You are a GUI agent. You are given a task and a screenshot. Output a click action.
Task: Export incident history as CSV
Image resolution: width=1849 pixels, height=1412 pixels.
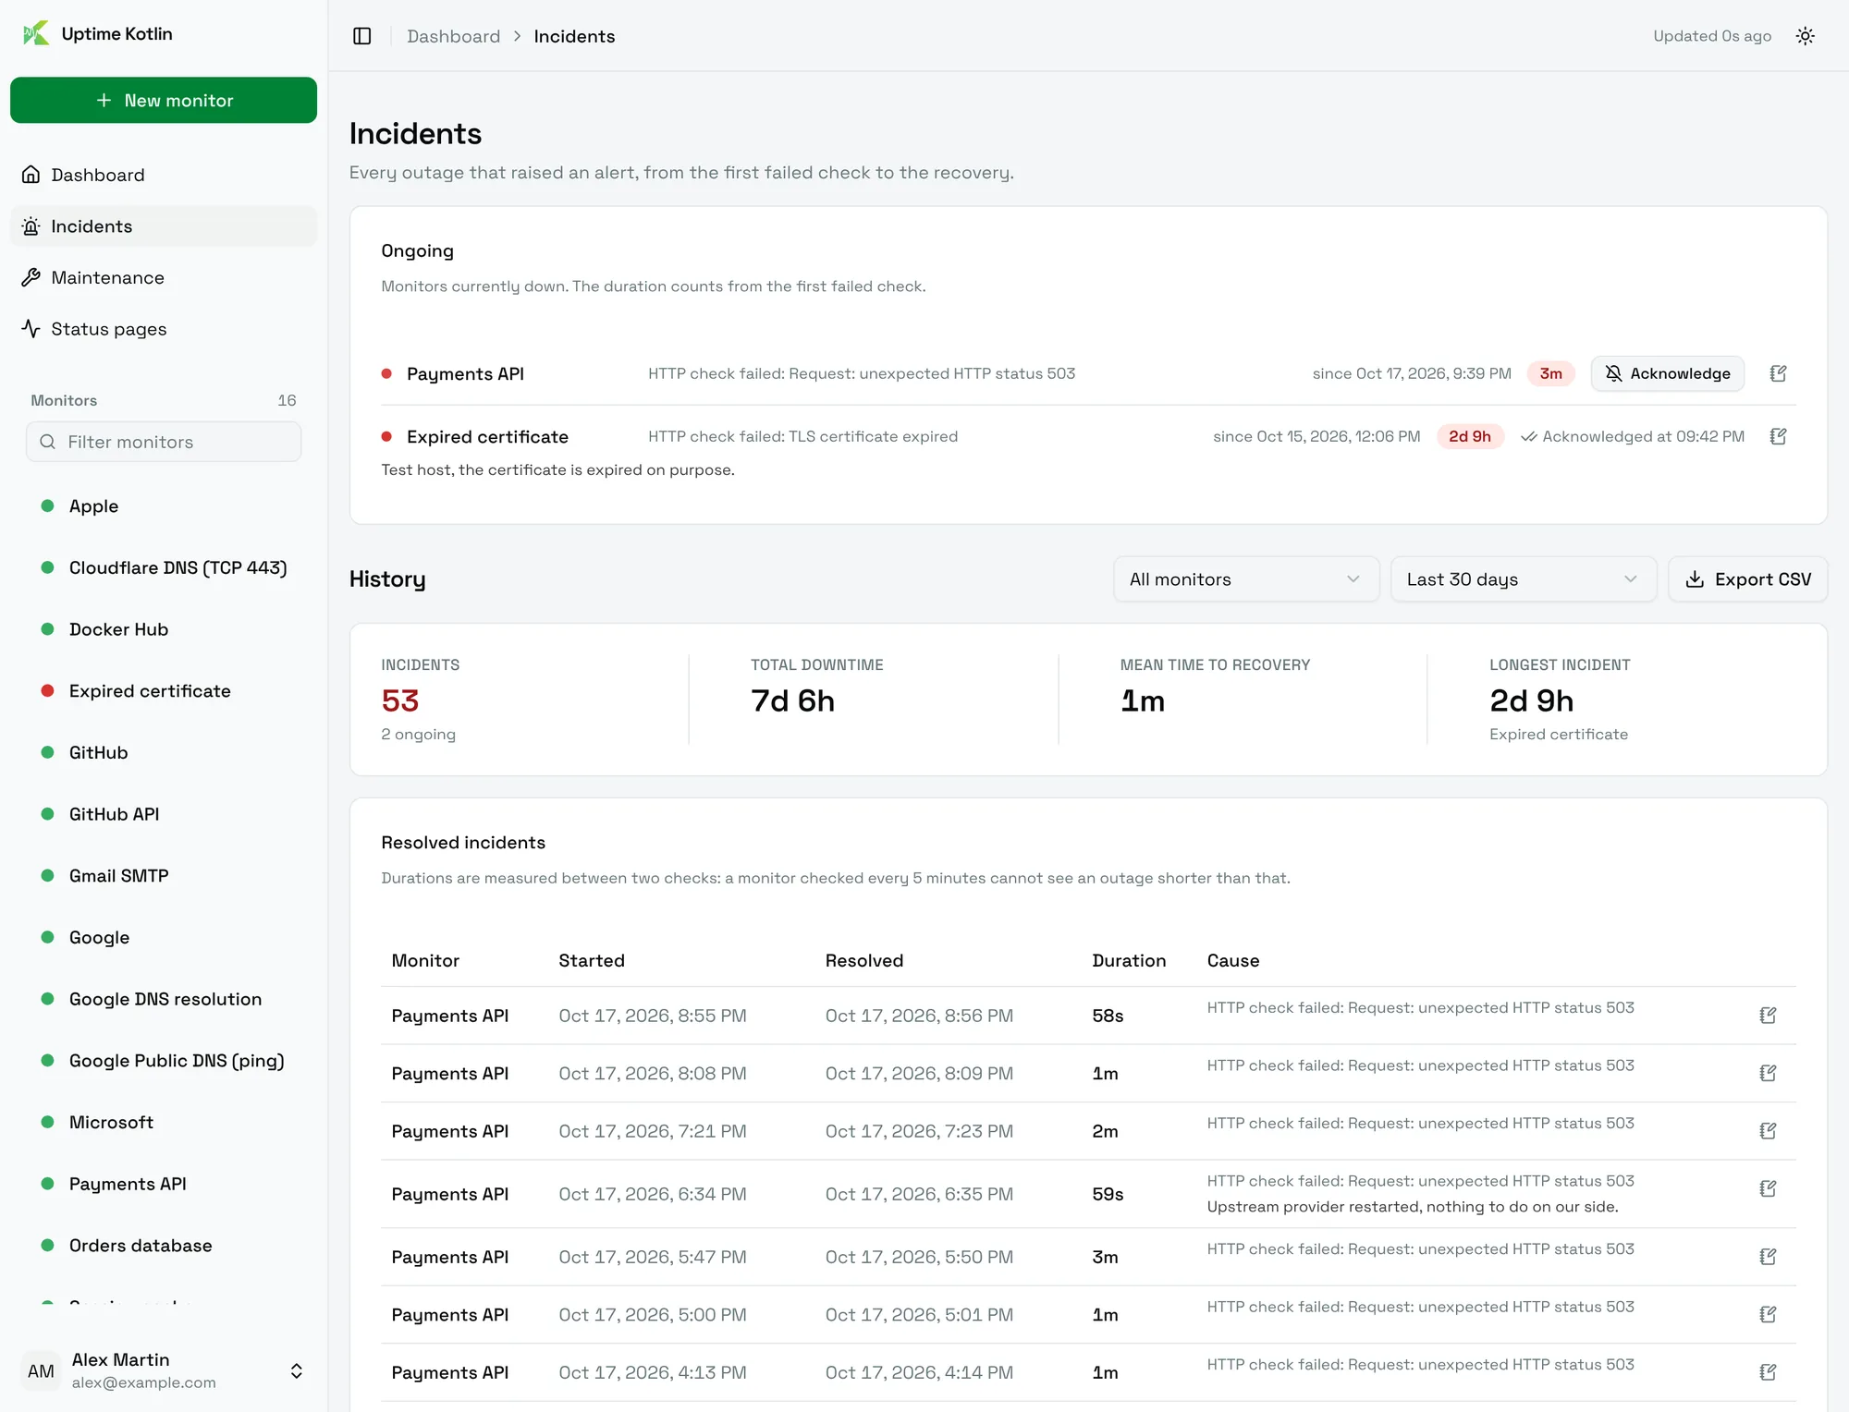[x=1747, y=579]
